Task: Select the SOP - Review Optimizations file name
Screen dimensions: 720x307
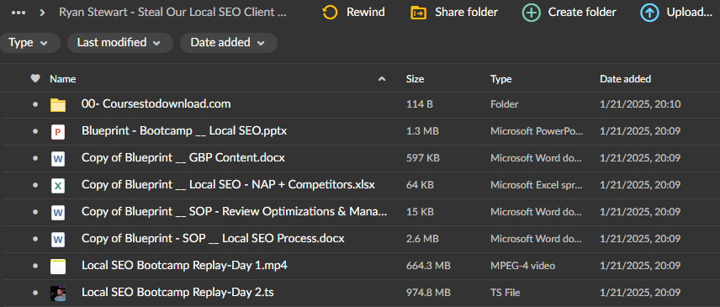Action: tap(234, 212)
